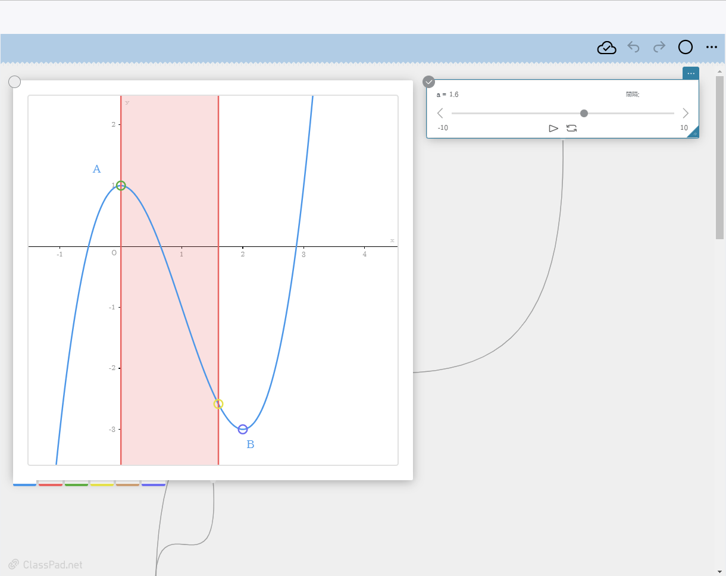Click point B on the cubic curve
The height and width of the screenshot is (576, 726).
pyautogui.click(x=243, y=428)
